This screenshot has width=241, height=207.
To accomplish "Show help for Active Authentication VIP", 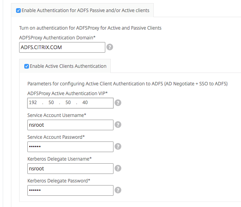I will [x=118, y=103].
